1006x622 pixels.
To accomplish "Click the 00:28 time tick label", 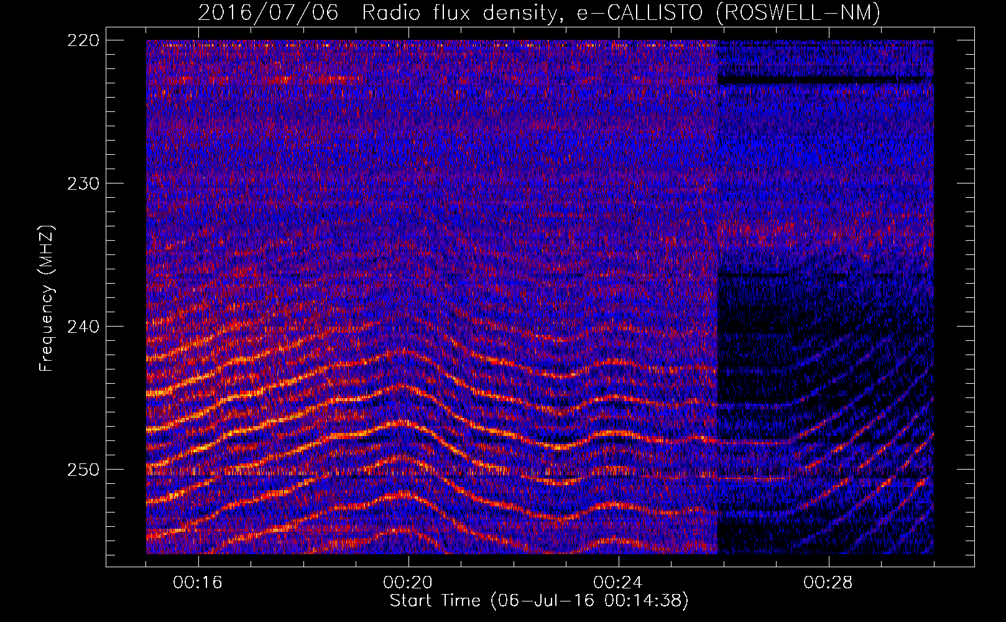I will pos(828,583).
